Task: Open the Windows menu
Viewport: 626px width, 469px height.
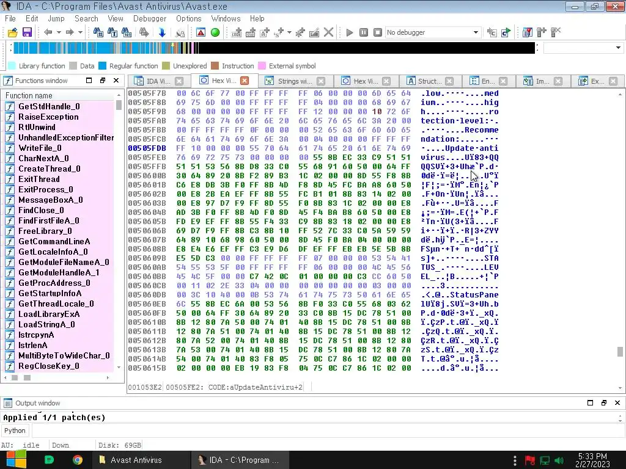Action: pos(226,18)
